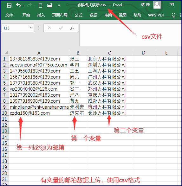Click the Undo arrow icon
The width and height of the screenshot is (182, 186).
(x=18, y=5)
